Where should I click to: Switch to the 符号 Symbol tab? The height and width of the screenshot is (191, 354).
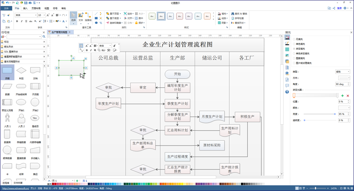pos(55,8)
